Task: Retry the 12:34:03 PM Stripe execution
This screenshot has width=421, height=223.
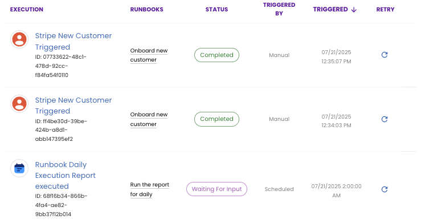Action: point(385,119)
